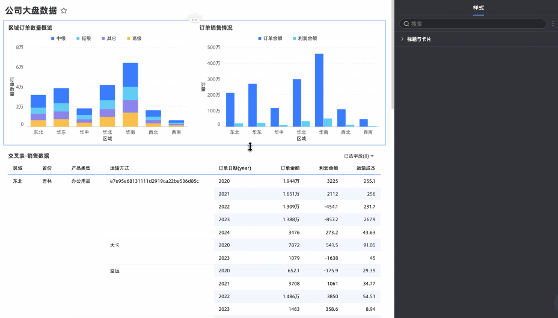The height and width of the screenshot is (318, 558).
Task: Click the search magnifier icon in 样式 panel
Action: tap(406, 24)
